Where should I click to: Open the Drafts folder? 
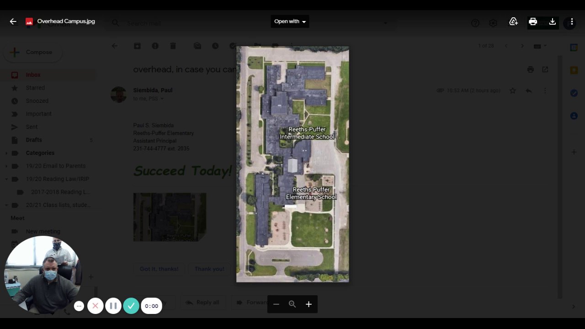[x=34, y=140]
